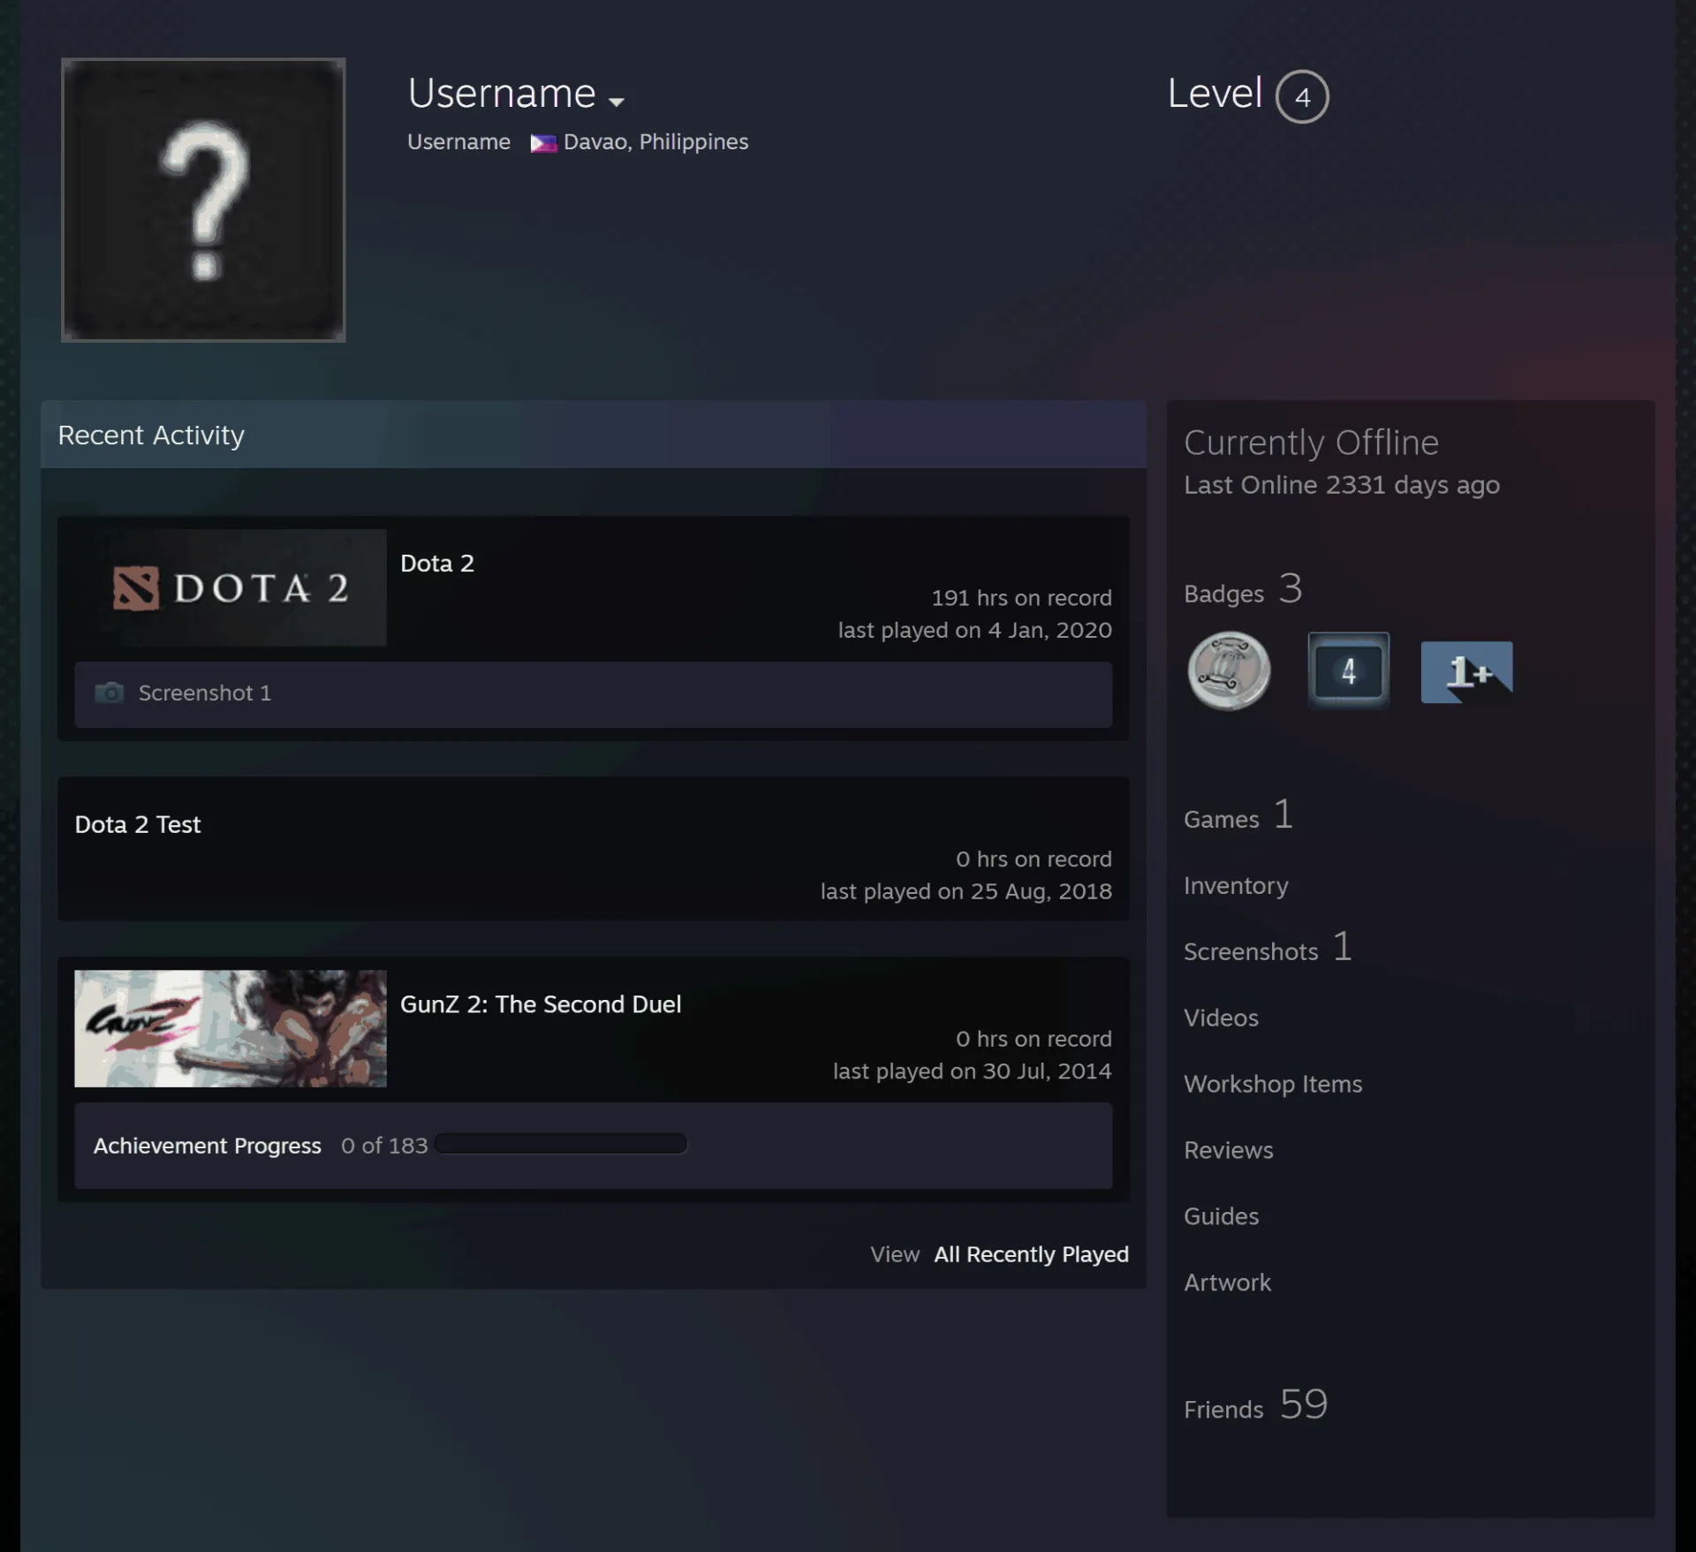The image size is (1696, 1552).
Task: Click the achievement progress bar
Action: 561,1144
